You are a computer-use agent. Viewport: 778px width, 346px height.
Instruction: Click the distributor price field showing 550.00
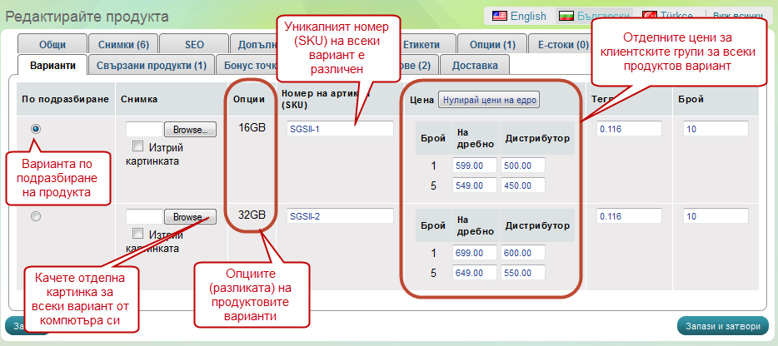[x=523, y=272]
